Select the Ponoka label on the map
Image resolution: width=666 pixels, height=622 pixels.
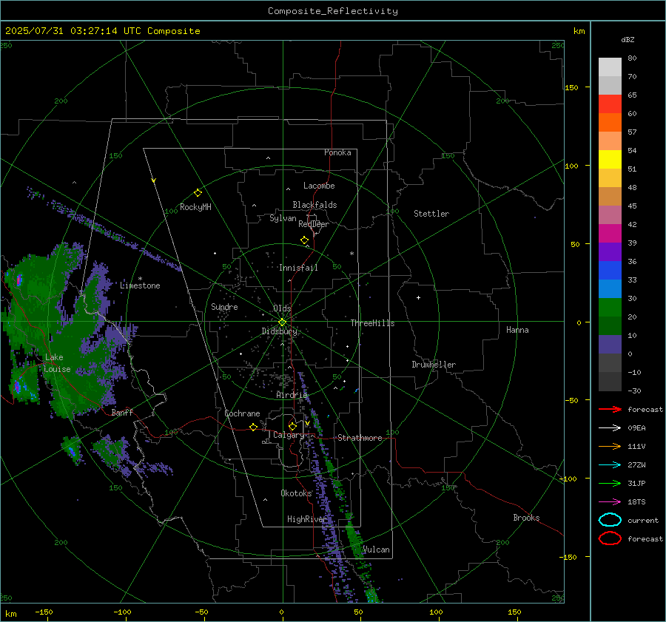point(337,152)
